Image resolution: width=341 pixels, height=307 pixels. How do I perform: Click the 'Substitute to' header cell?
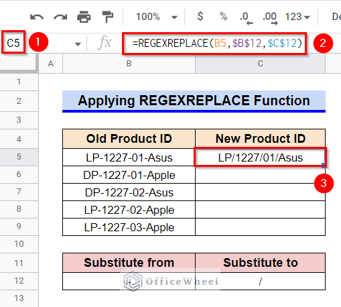tap(260, 263)
